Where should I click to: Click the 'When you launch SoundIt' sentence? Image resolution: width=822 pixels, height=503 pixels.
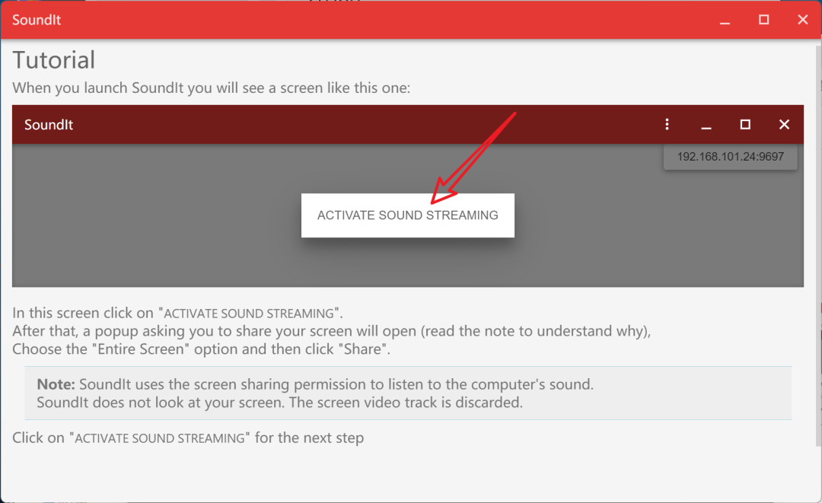coord(211,88)
